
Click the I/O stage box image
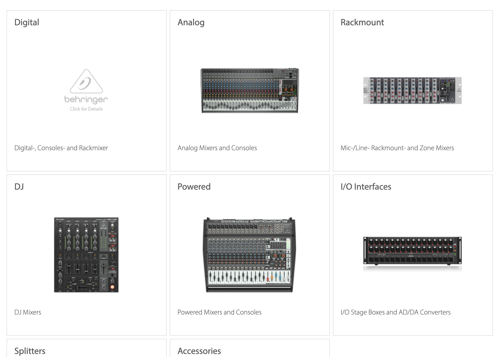[412, 251]
